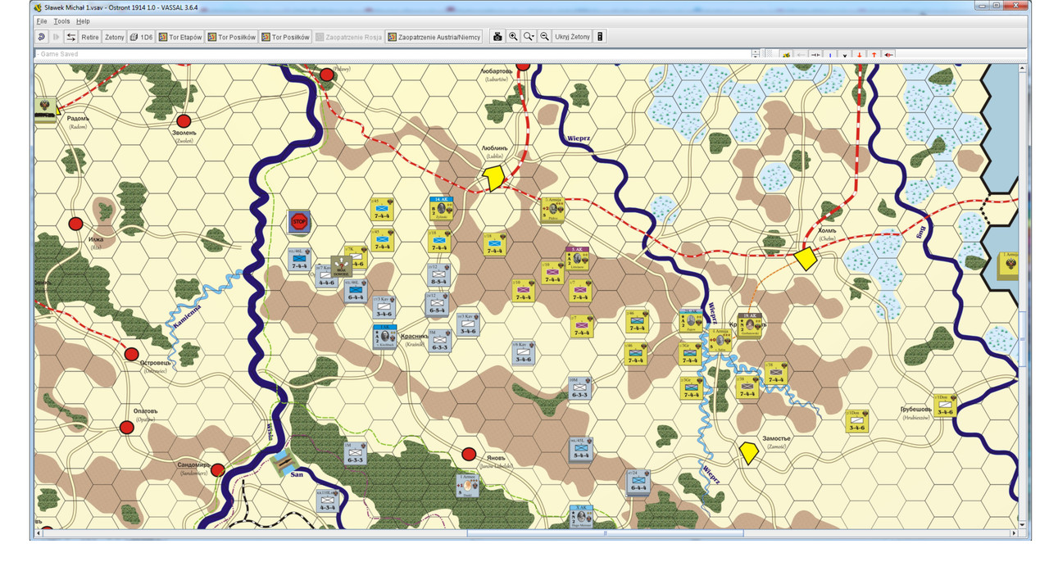Click the red town dot at Ostrowiec
The height and width of the screenshot is (580, 1049).
(x=131, y=354)
